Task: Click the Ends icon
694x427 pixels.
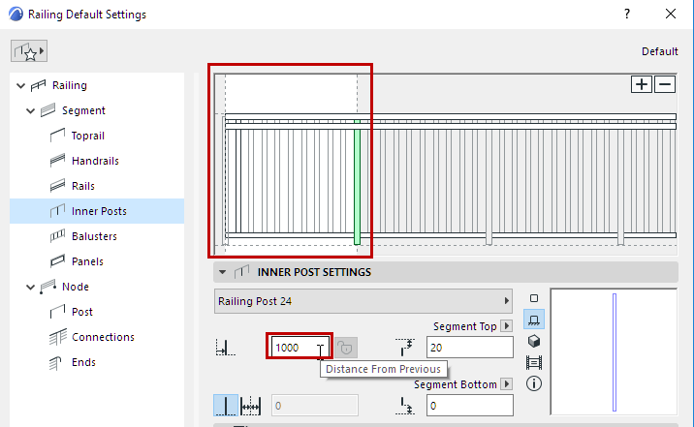Action: [56, 363]
